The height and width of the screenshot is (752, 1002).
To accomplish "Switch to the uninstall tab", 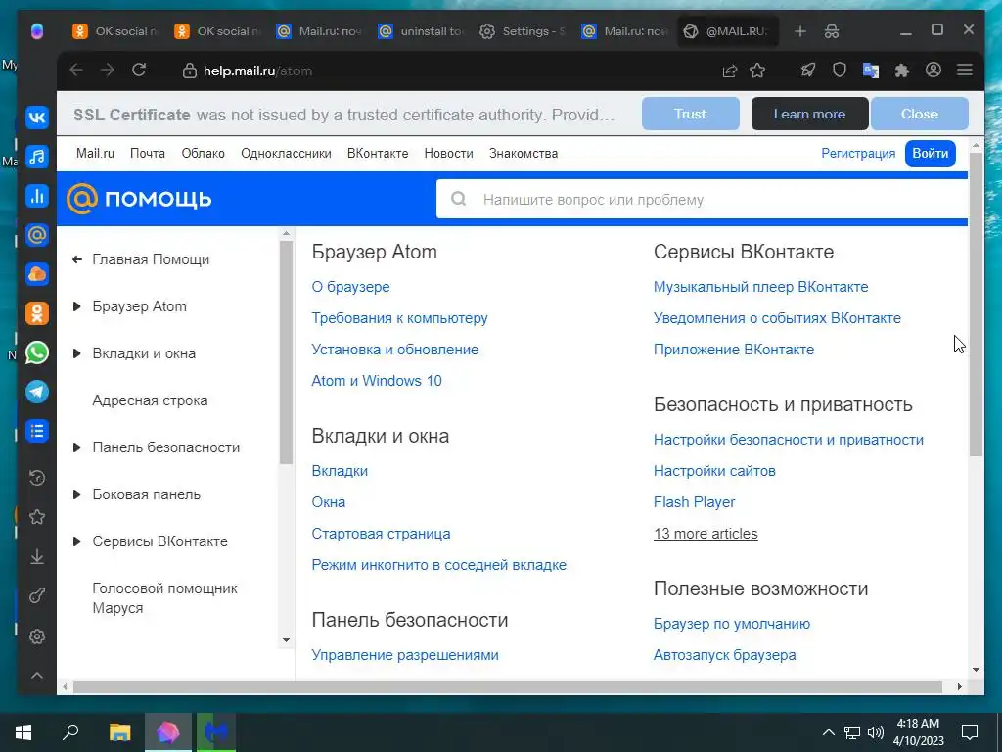I will tap(420, 31).
